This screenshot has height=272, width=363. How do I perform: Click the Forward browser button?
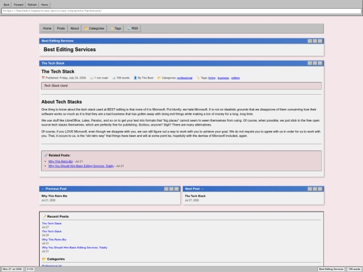tap(19, 5)
